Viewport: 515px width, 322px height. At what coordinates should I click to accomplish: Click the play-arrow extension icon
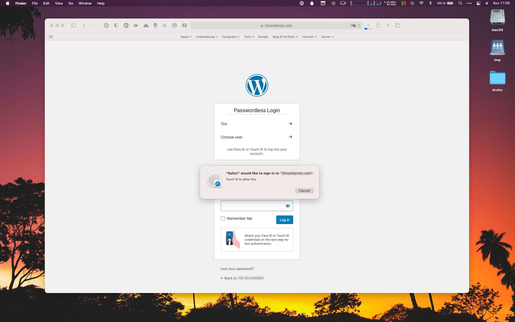(136, 25)
